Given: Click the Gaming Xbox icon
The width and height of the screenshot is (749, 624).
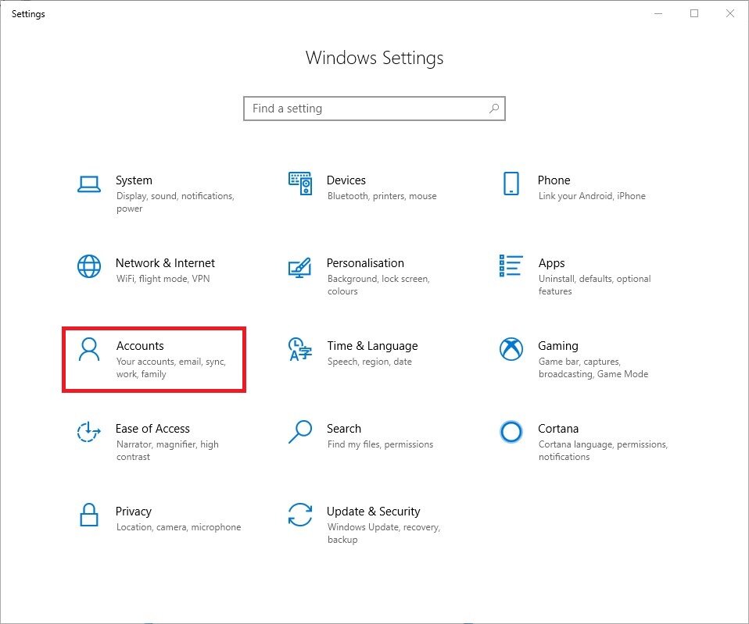Looking at the screenshot, I should [x=511, y=349].
